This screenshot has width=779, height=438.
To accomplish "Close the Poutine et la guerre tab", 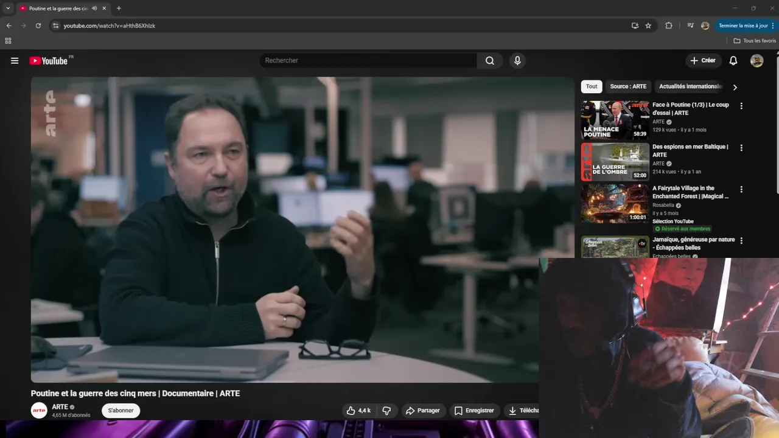I will (x=104, y=9).
